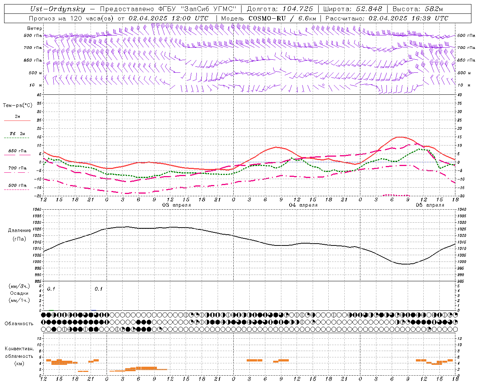Click the 1040 value on left pressure axis

pos(37,210)
